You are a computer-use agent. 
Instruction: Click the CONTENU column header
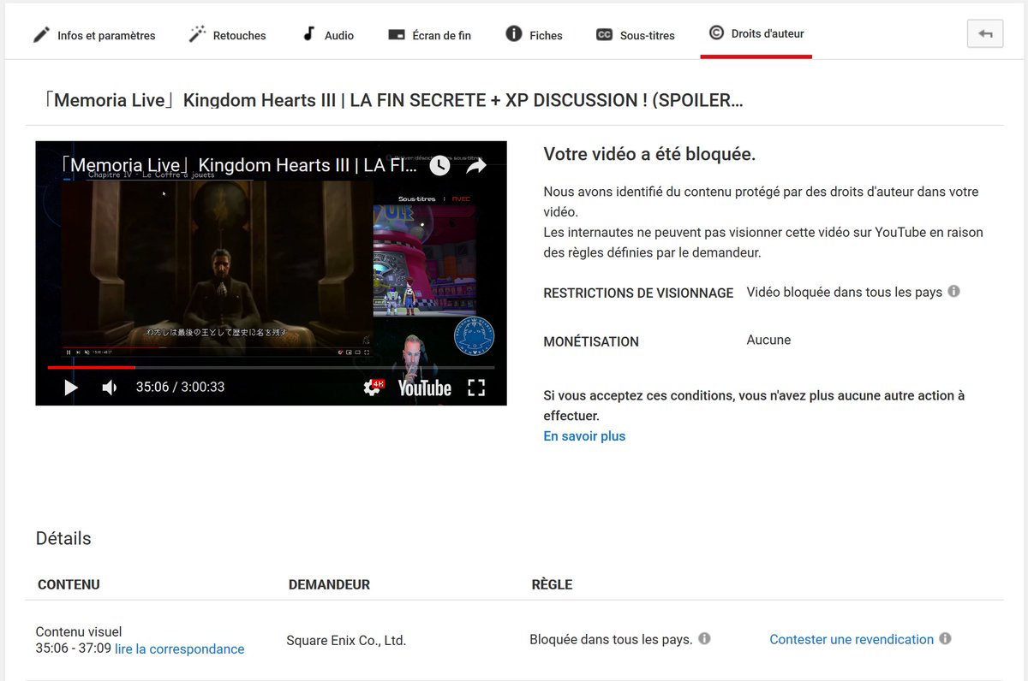69,585
